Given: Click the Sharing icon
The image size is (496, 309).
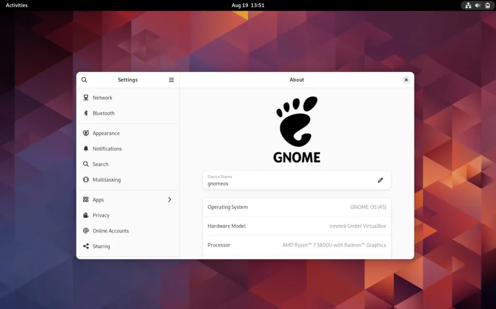Looking at the screenshot, I should (86, 246).
